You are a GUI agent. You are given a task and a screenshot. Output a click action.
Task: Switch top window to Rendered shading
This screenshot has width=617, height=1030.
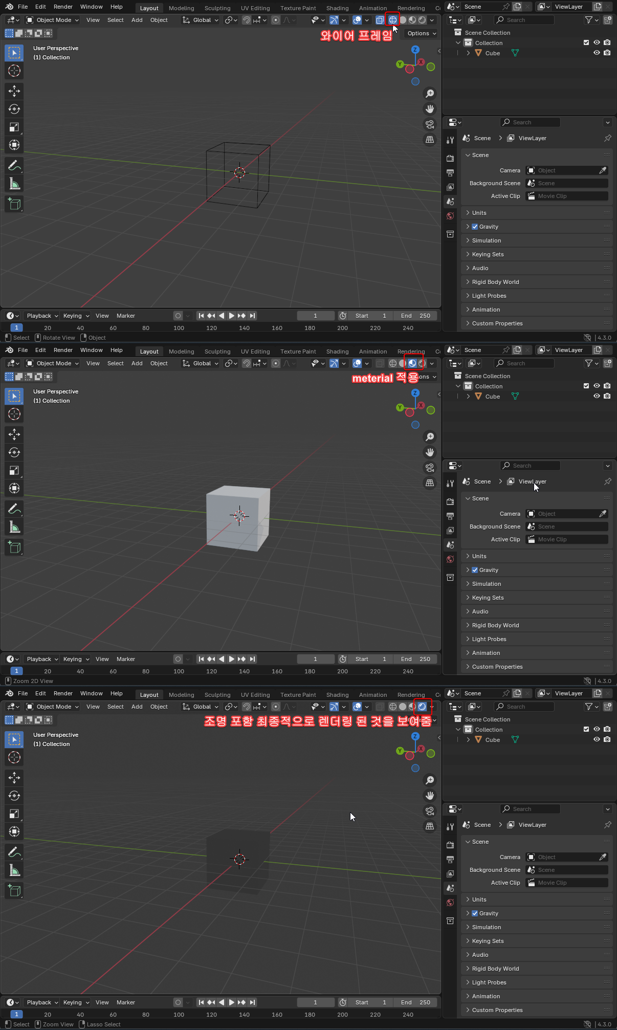[422, 20]
